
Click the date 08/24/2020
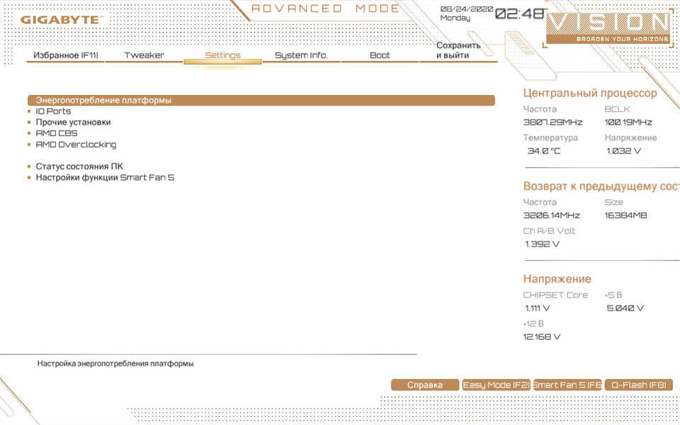pos(467,9)
